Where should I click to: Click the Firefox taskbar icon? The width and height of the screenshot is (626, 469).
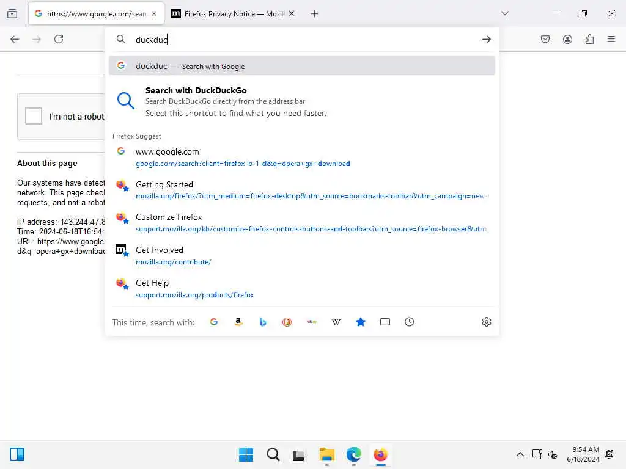point(380,454)
